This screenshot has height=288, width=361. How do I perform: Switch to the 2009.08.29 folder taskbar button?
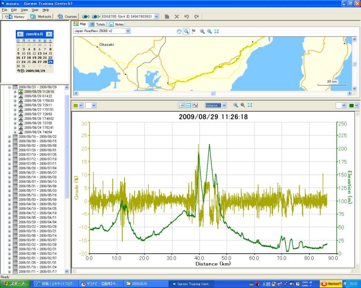pos(147,284)
